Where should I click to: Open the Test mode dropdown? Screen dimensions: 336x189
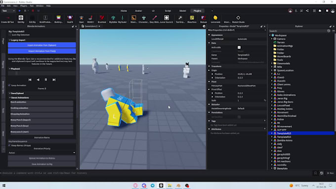click(x=8, y=11)
